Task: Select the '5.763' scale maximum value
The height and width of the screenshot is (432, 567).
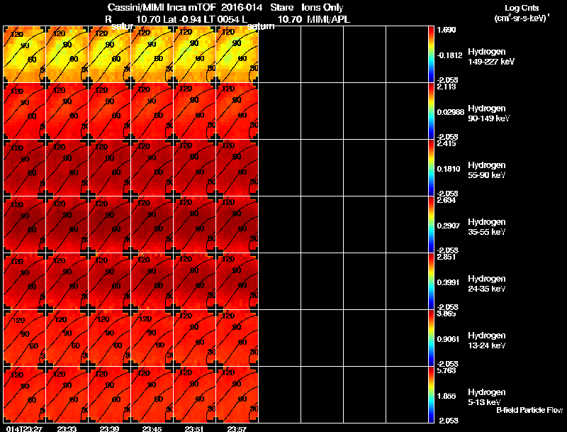Action: point(447,370)
